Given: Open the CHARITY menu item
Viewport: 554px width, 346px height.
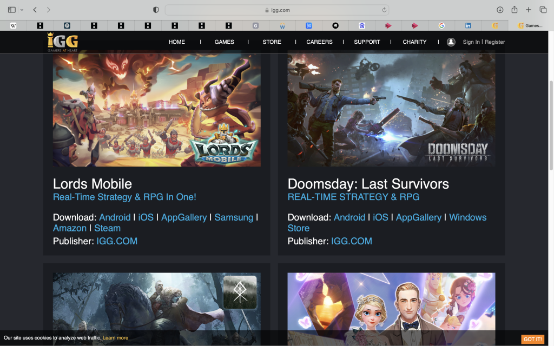Looking at the screenshot, I should [x=414, y=42].
